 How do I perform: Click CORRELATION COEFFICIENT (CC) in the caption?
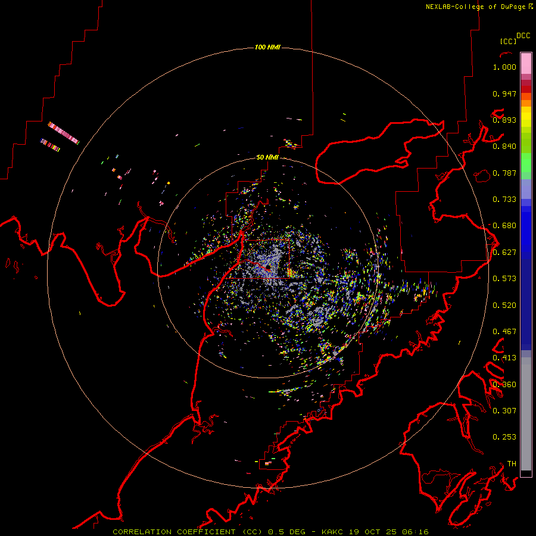click(188, 532)
